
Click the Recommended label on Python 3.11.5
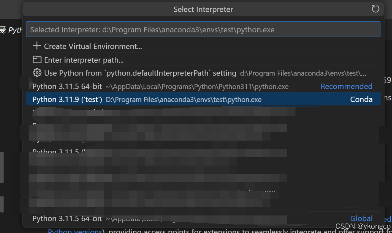(x=346, y=86)
